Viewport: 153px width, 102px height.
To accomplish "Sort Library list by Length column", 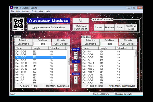I will point(40,48).
